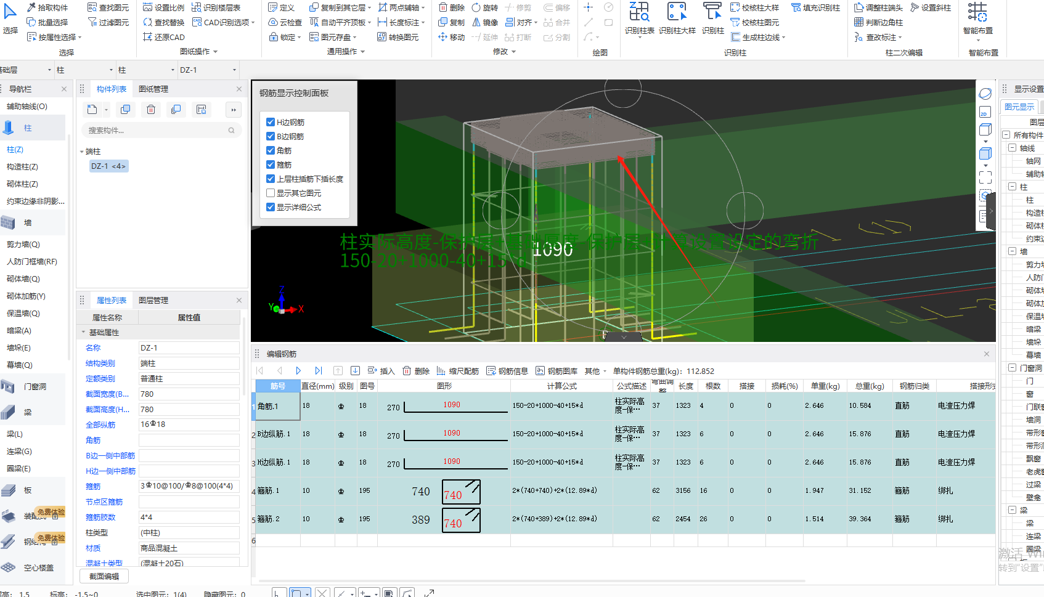Run the 云检查 cloud check
The width and height of the screenshot is (1044, 597).
[285, 22]
